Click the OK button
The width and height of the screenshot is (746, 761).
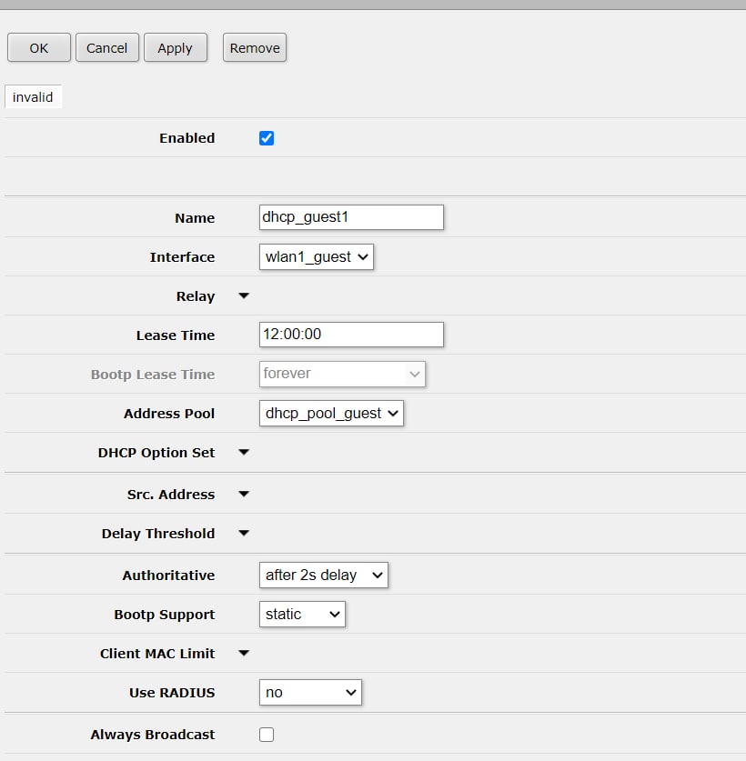39,47
